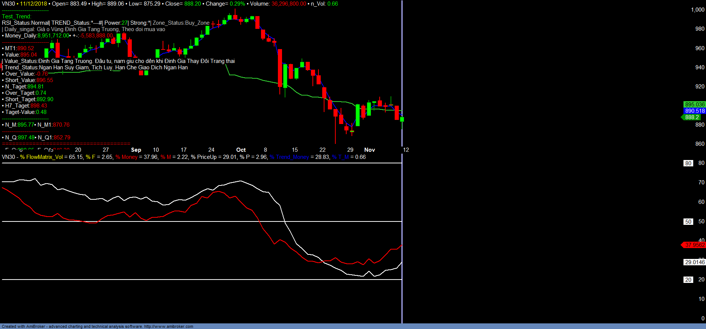Click the white 29.0146 indicator value label
Viewport: 706px width, 329px height.
694,262
